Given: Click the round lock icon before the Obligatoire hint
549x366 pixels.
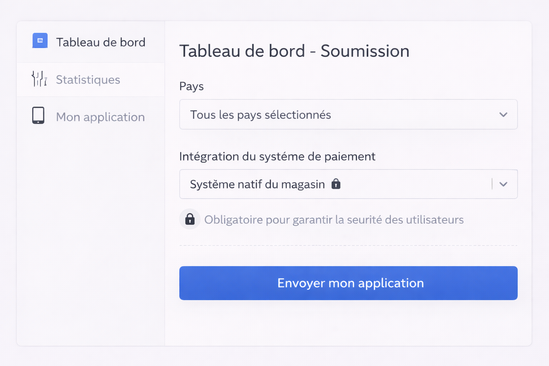Looking at the screenshot, I should 190,219.
